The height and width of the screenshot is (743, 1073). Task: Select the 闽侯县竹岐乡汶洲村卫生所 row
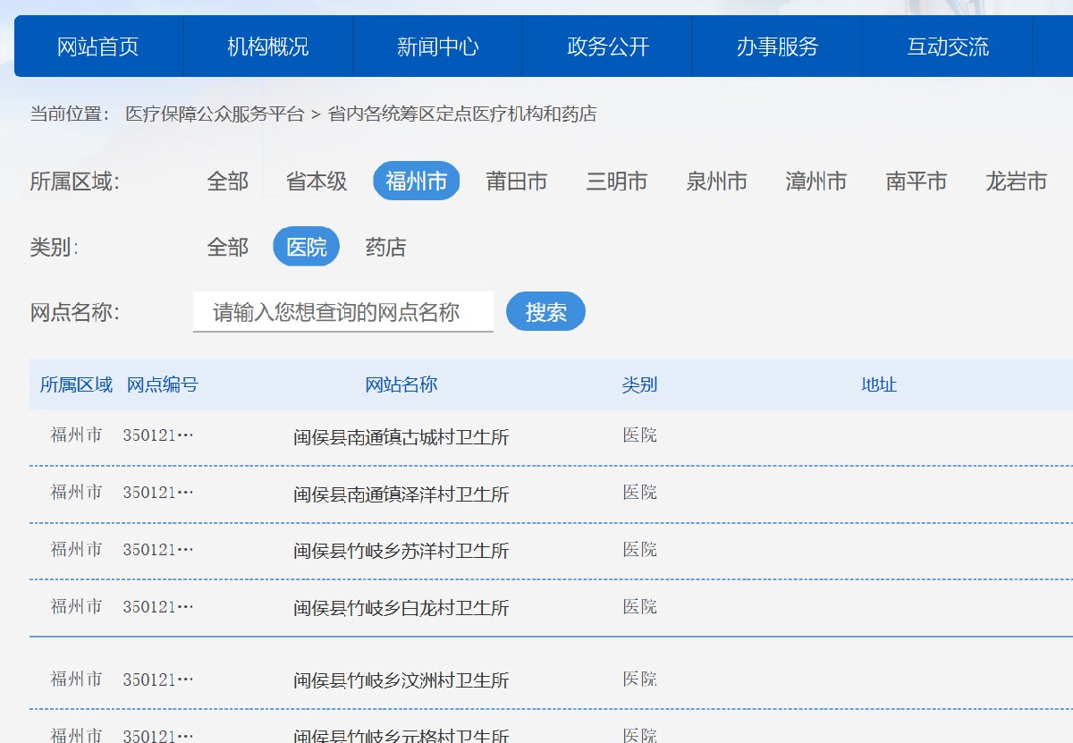(x=401, y=681)
